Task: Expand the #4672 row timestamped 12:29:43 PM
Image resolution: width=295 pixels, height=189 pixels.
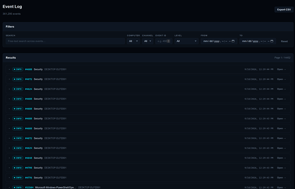Action: tap(9, 138)
